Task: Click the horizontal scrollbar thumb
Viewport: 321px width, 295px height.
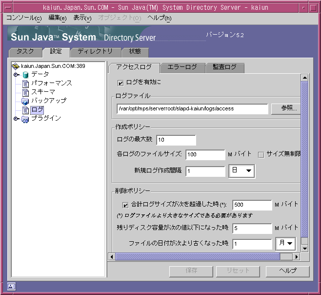Action: click(x=198, y=256)
